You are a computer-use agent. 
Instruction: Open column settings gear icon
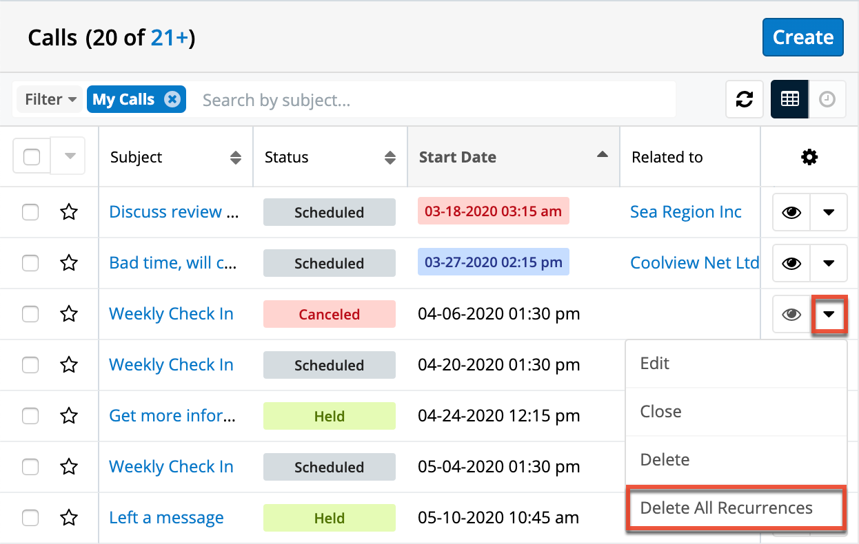pos(809,158)
